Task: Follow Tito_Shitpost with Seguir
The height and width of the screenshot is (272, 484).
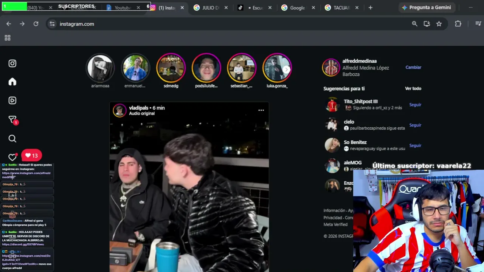Action: pos(415,105)
